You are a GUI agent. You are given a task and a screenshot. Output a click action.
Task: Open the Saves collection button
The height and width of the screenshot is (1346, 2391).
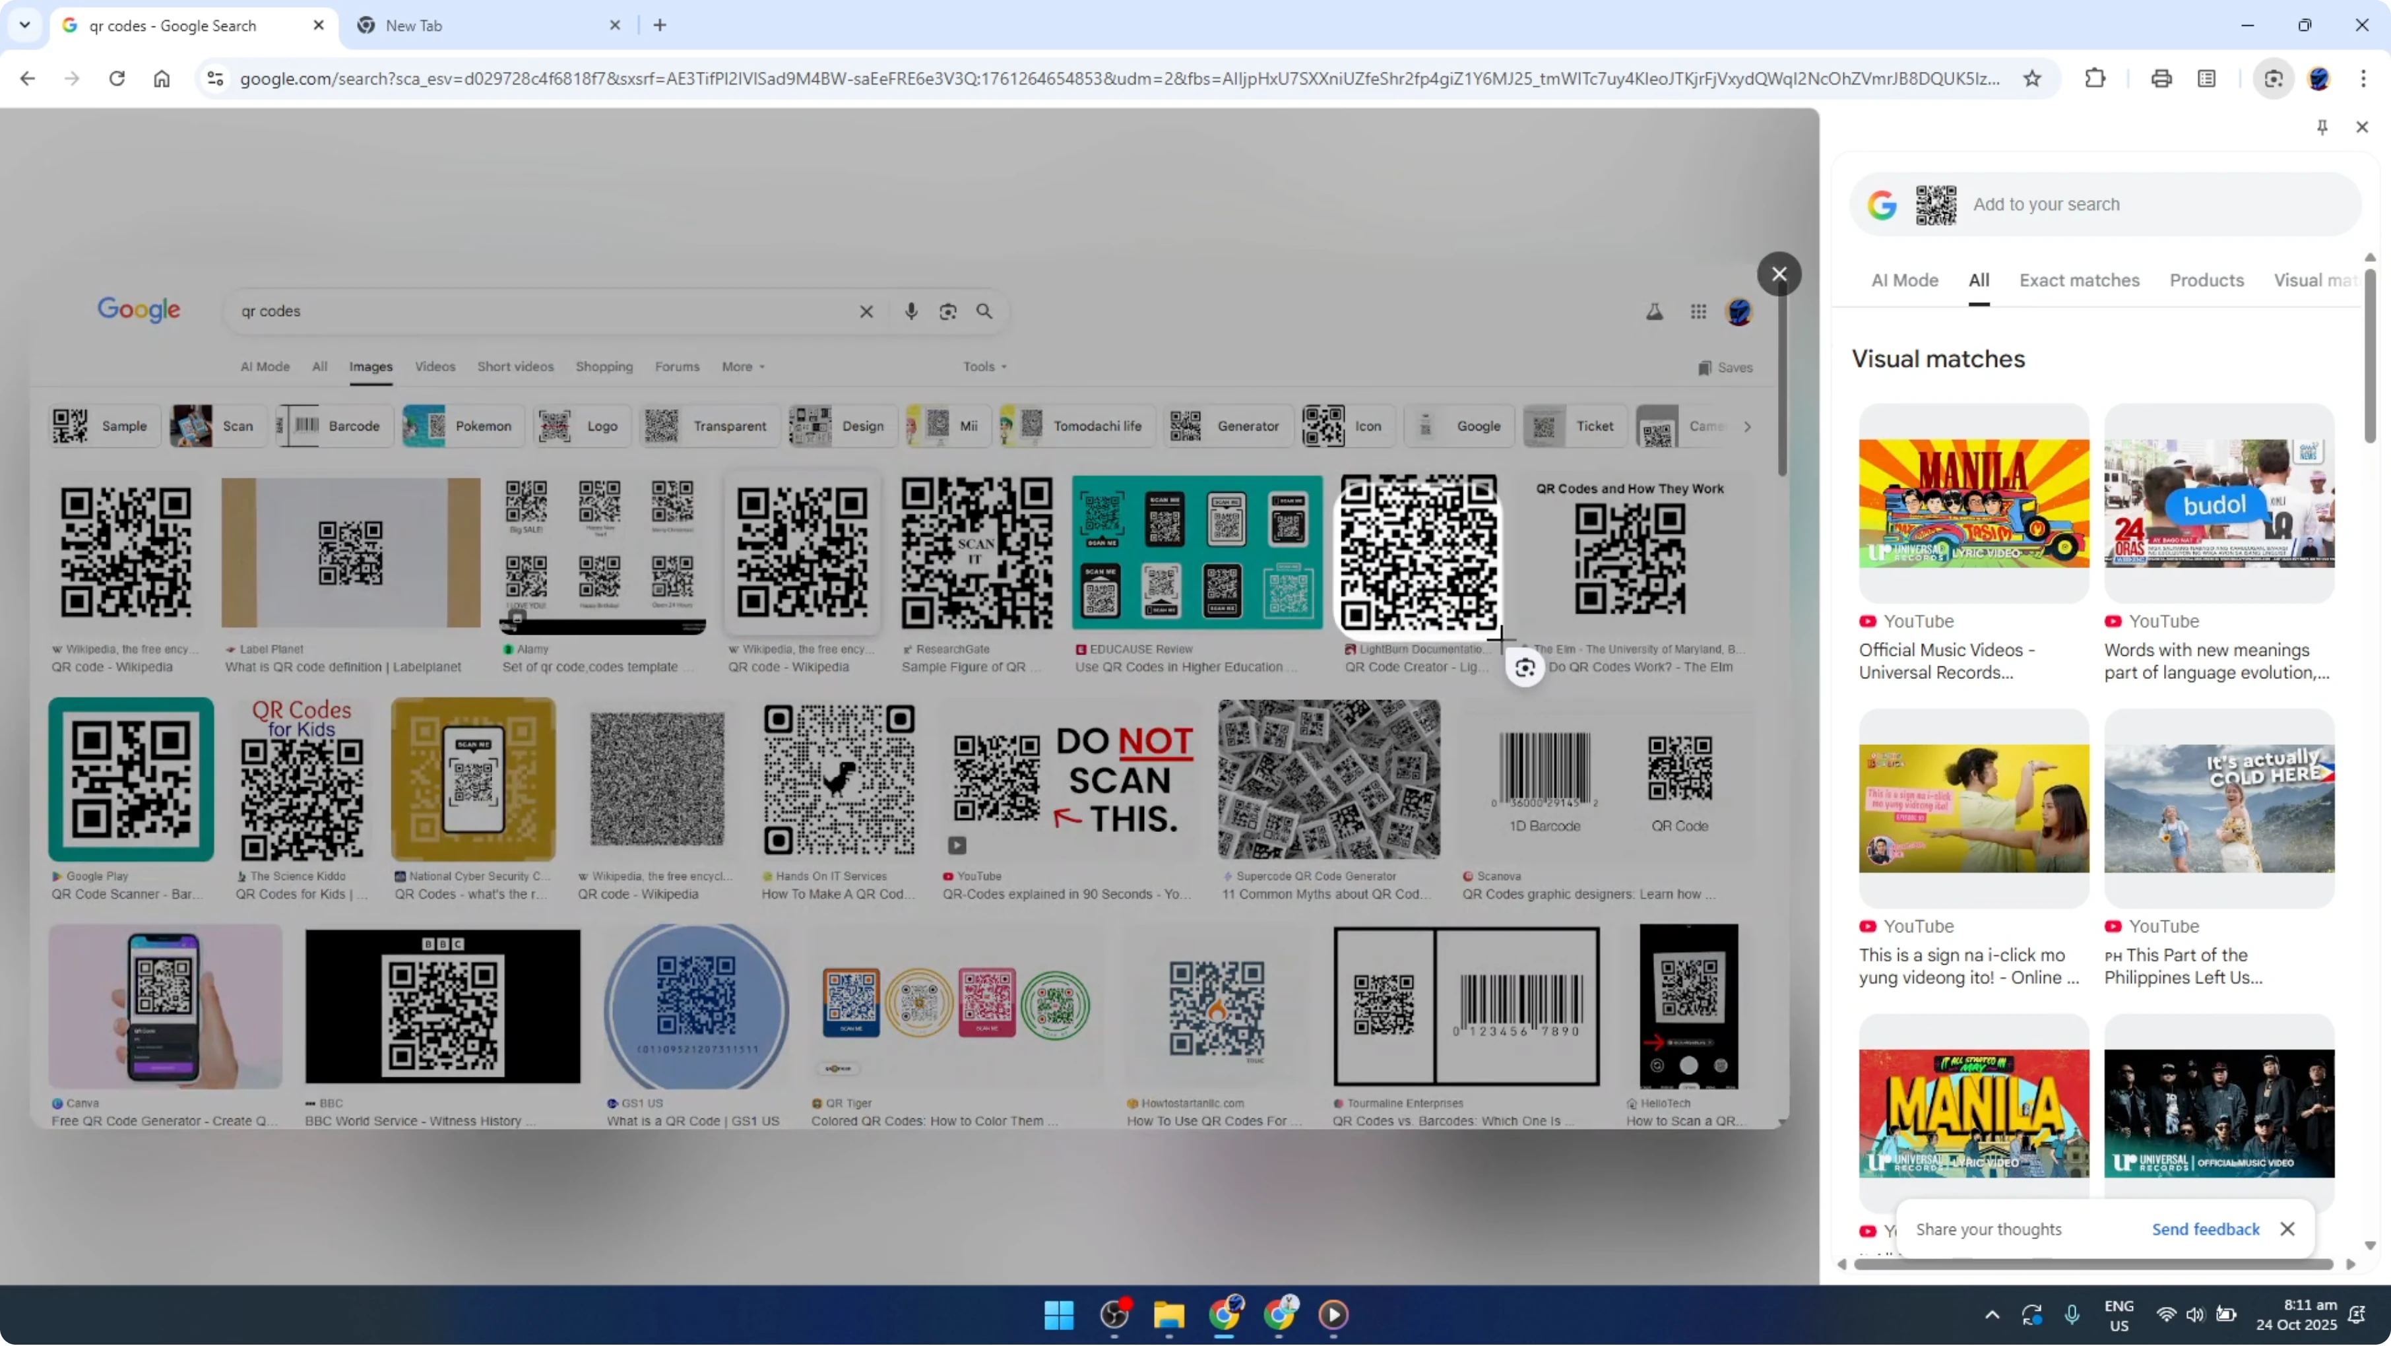(x=1725, y=368)
